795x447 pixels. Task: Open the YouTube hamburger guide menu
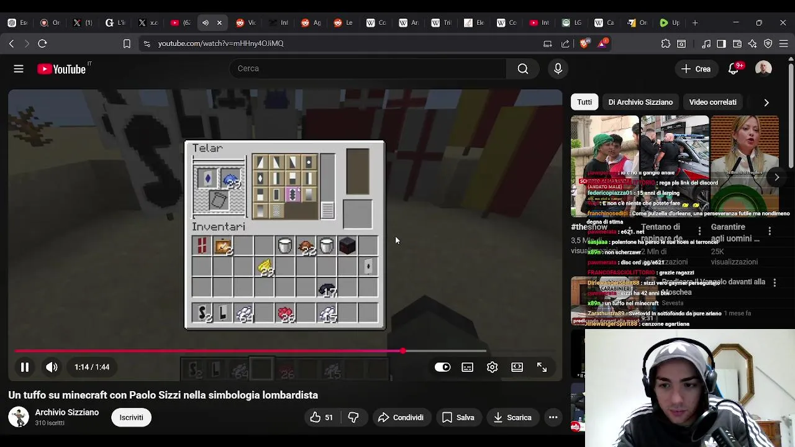[19, 69]
